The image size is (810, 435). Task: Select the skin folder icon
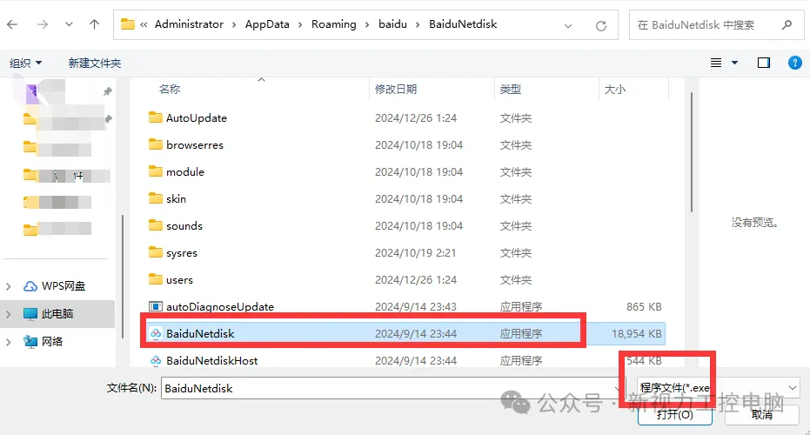(x=156, y=197)
